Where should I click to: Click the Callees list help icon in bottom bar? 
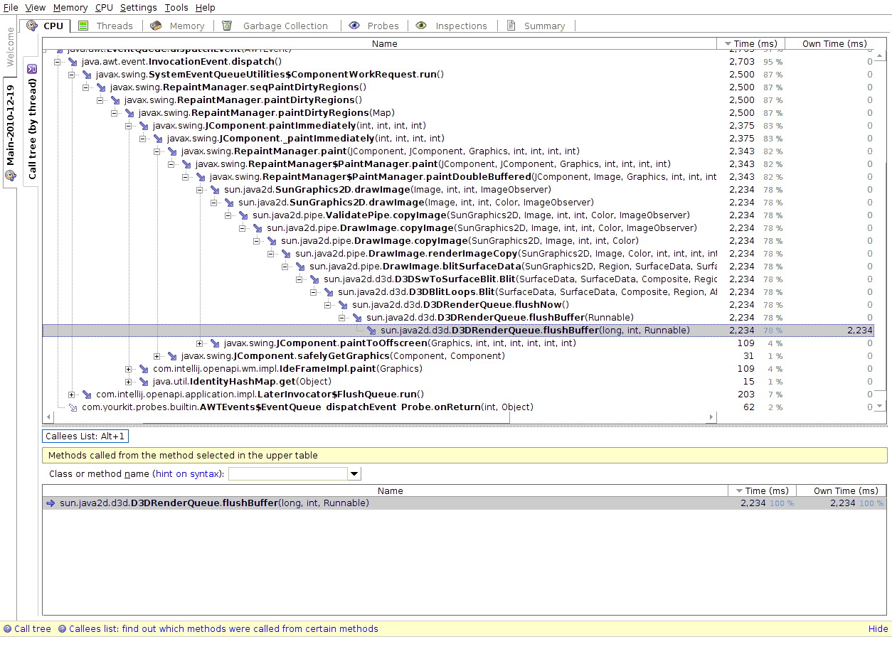[x=62, y=629]
